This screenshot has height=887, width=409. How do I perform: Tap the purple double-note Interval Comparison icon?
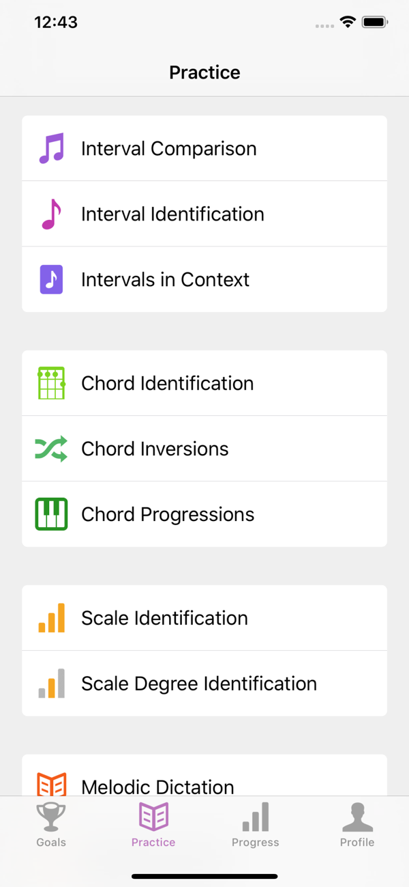51,148
